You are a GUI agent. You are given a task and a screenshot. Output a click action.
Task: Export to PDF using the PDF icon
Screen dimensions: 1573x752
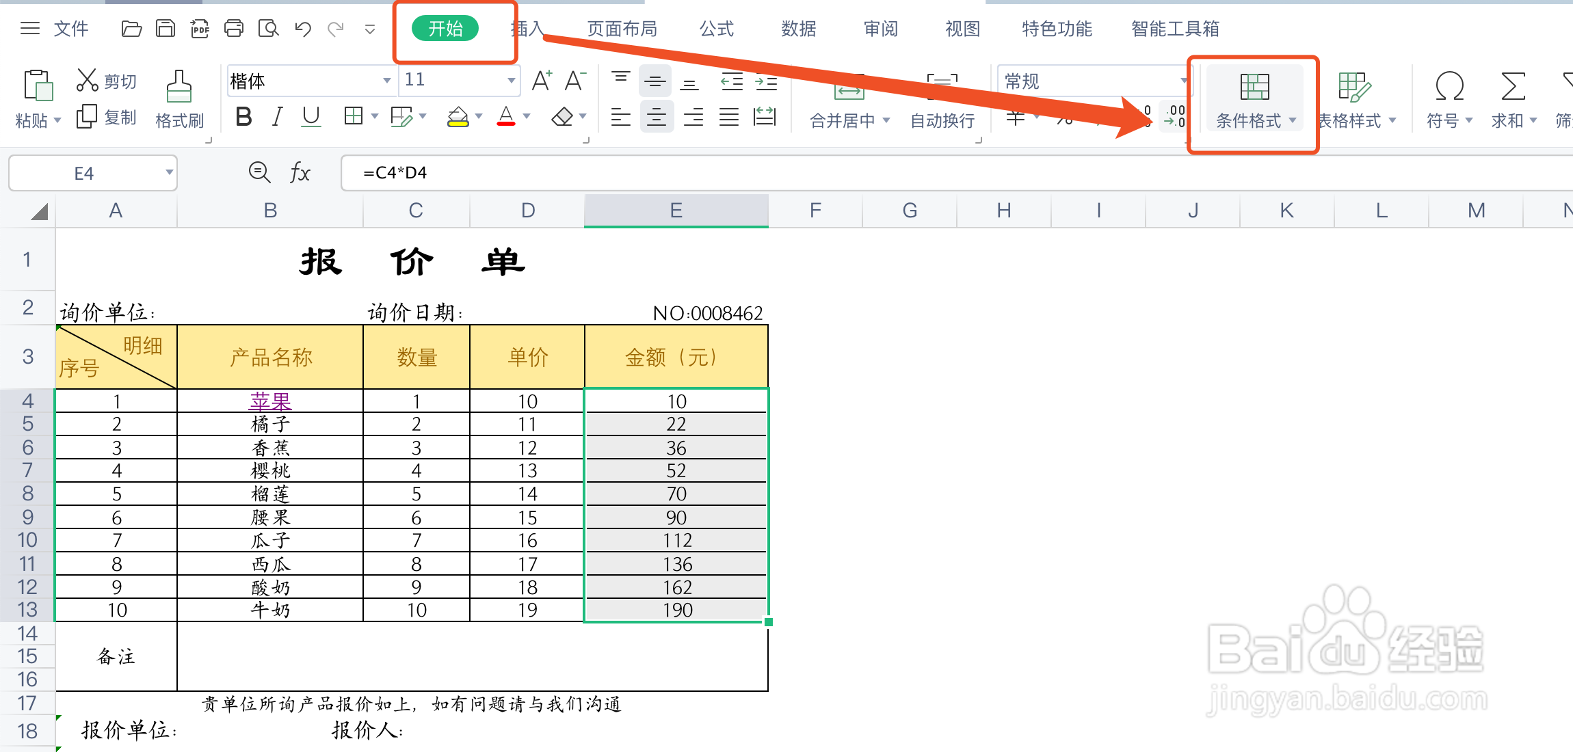coord(200,29)
